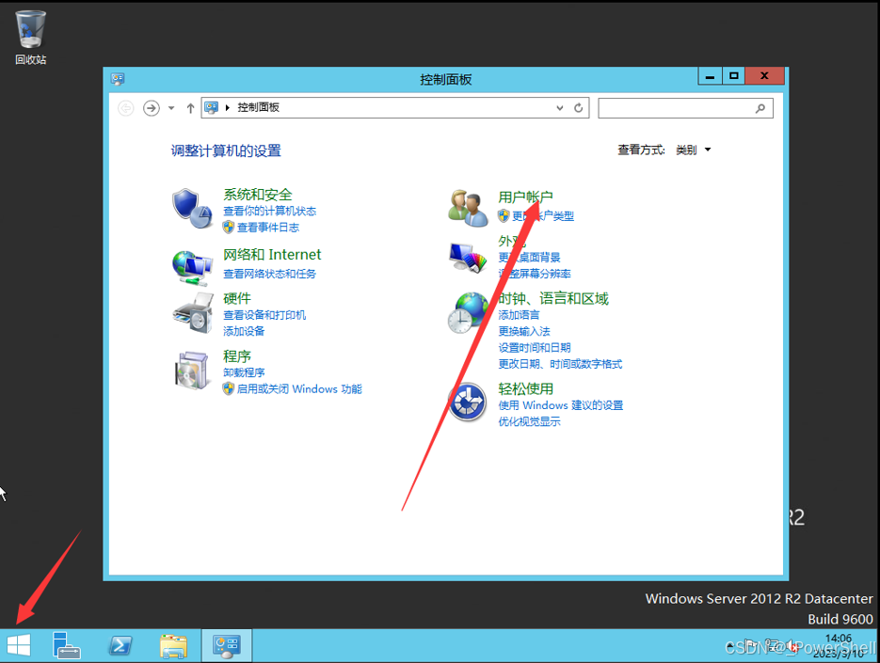Maximize the Control Panel window
880x663 pixels.
pos(733,76)
